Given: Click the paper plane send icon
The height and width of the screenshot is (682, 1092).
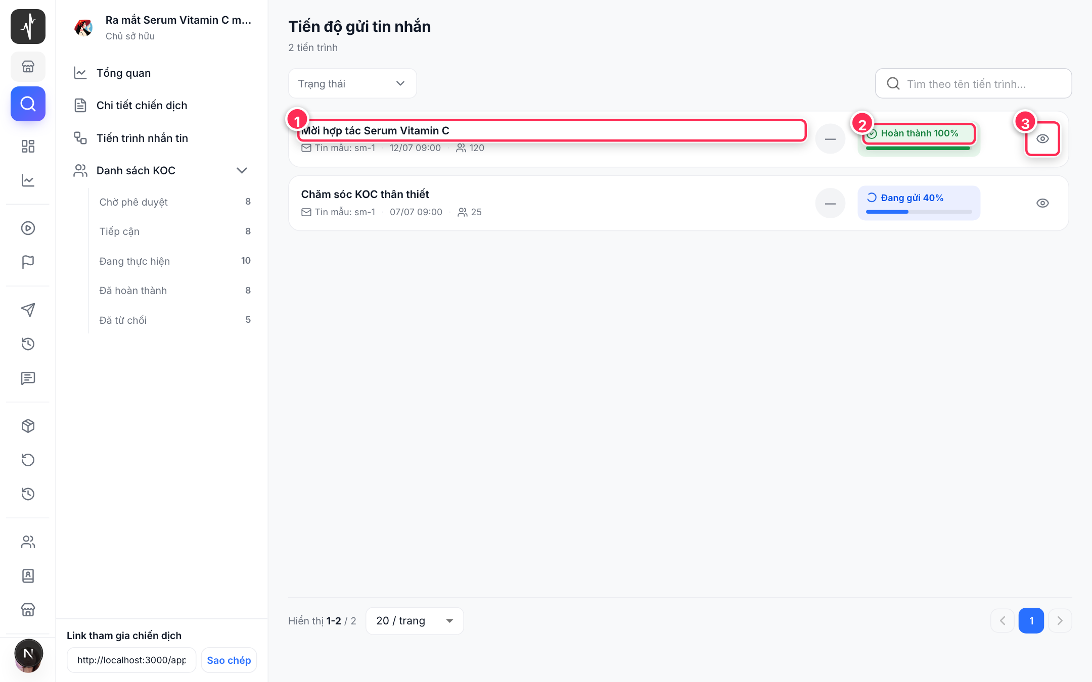Looking at the screenshot, I should click(28, 310).
